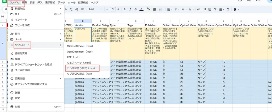Expand the メール submenu
Image resolution: width=272 pixels, height=112 pixels.
36,39
